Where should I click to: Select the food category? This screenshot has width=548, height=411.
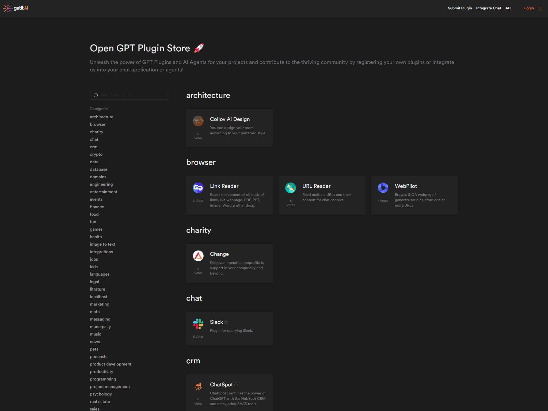94,214
